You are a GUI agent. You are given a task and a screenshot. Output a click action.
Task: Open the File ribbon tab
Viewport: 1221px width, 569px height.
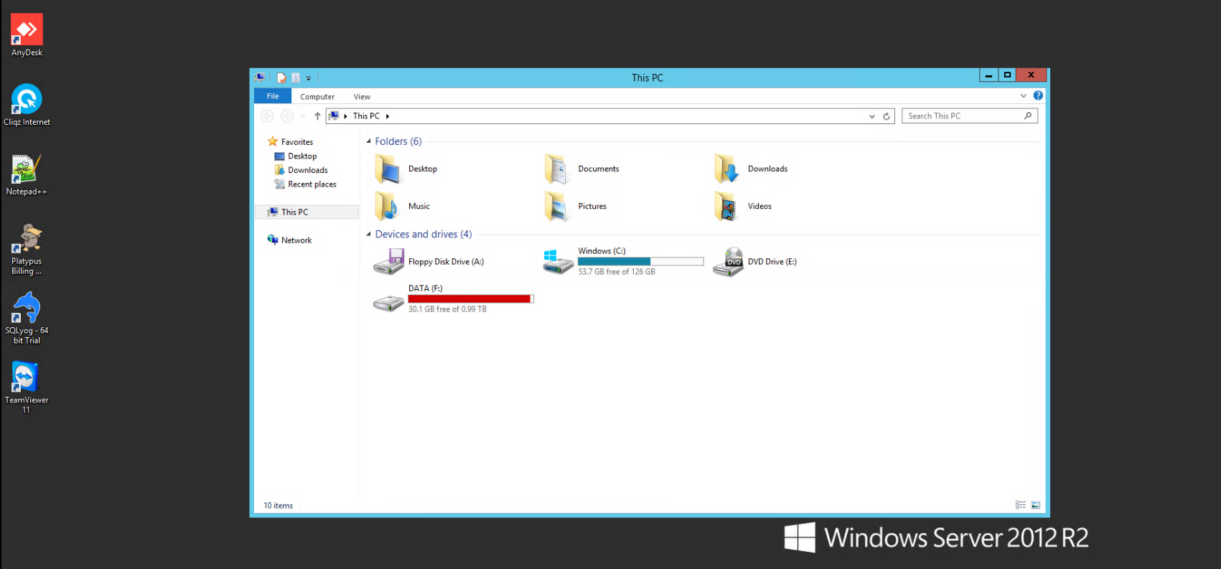coord(273,96)
